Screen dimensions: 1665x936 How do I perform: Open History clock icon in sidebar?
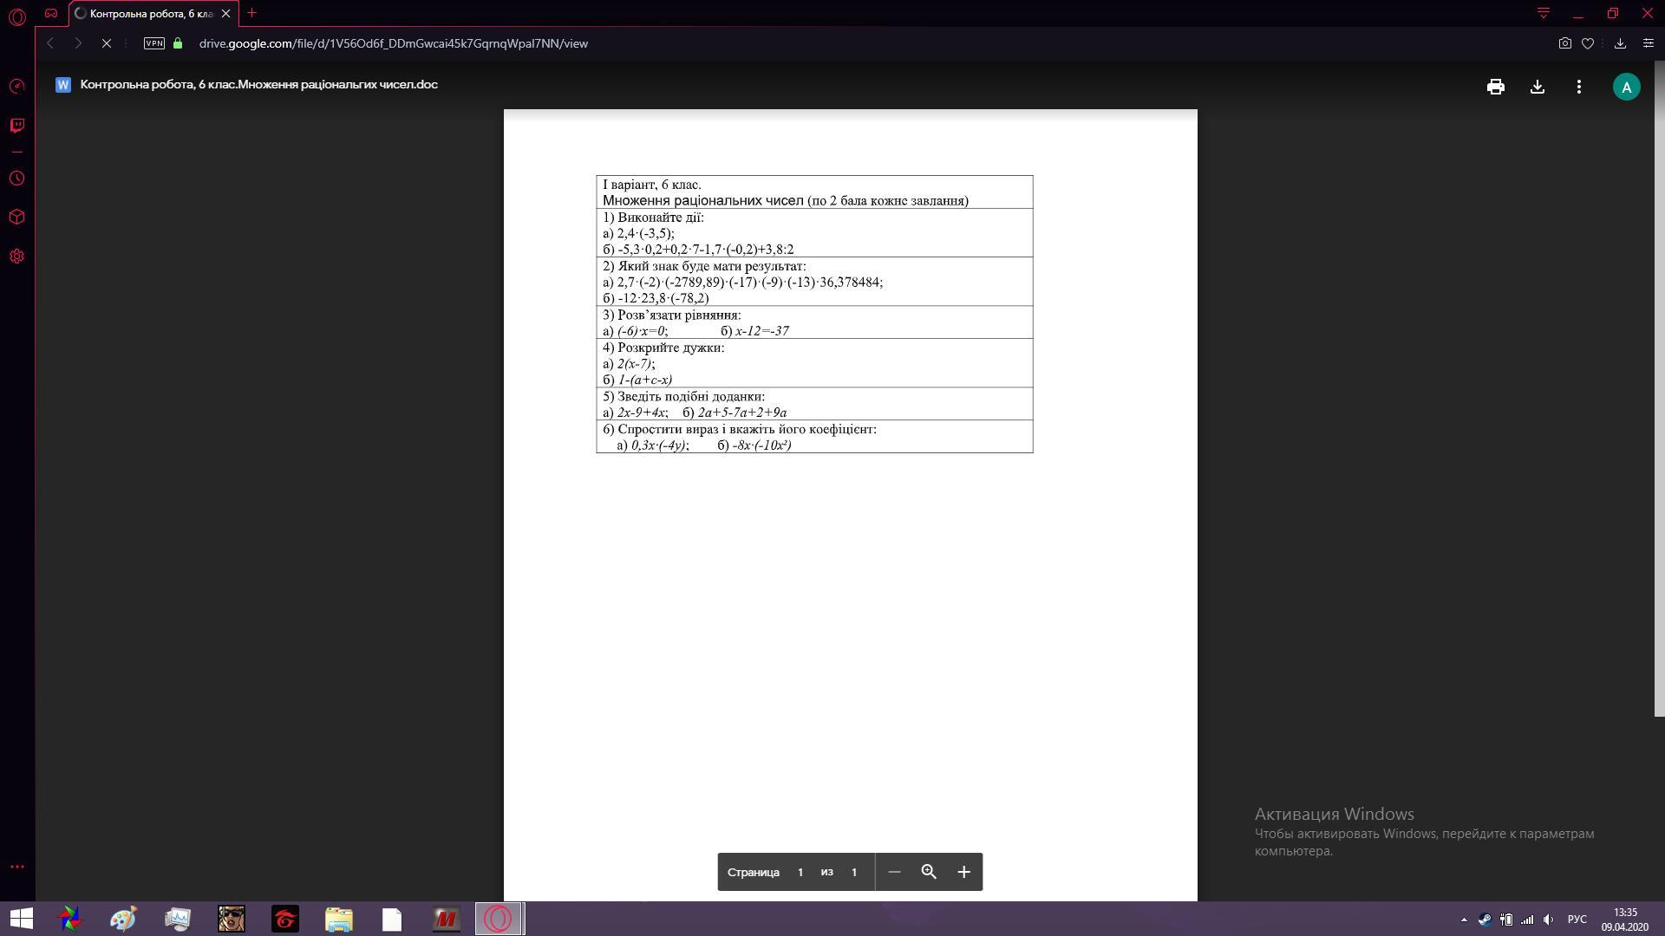pyautogui.click(x=16, y=179)
